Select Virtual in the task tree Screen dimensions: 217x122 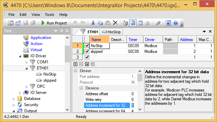click(36, 50)
